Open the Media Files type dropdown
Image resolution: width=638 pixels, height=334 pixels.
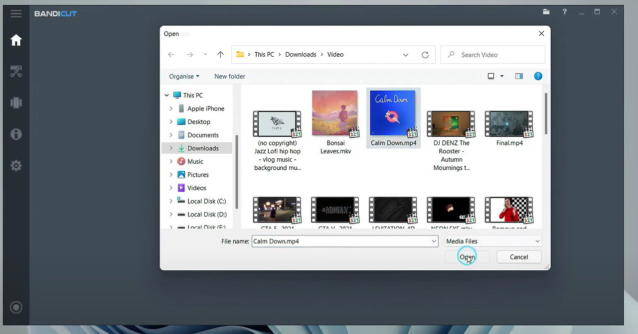(x=492, y=241)
